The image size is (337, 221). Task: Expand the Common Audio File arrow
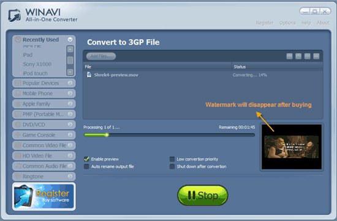pos(70,166)
